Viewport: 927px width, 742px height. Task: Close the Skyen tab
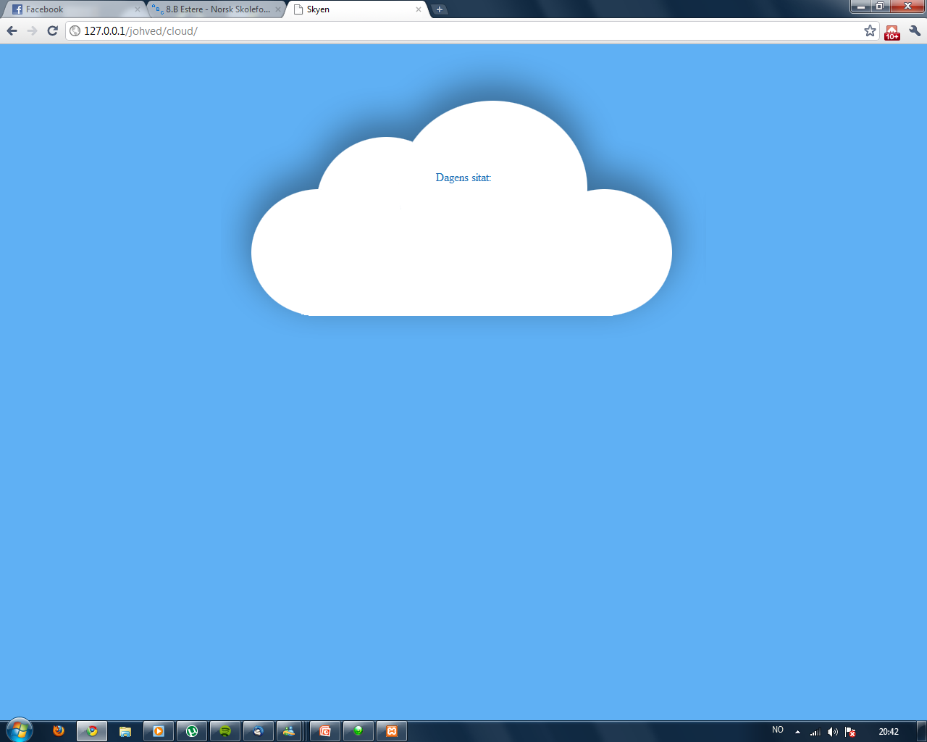418,9
